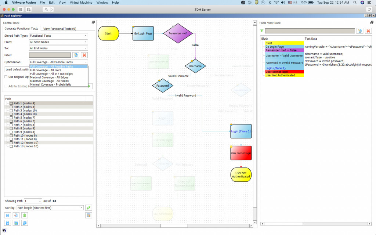376x235 pixels.
Task: Click the green run arrow button in Control Dock
Action: pyautogui.click(x=89, y=86)
